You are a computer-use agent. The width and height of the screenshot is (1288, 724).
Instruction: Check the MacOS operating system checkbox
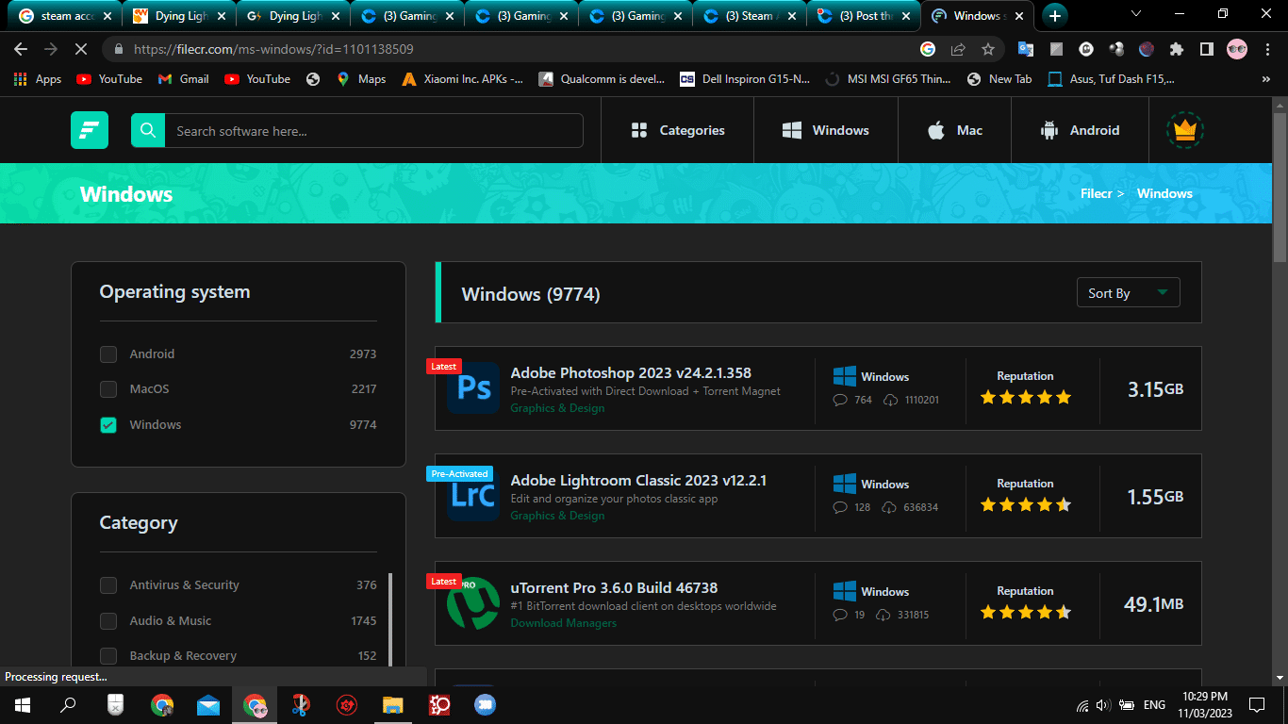(x=108, y=389)
